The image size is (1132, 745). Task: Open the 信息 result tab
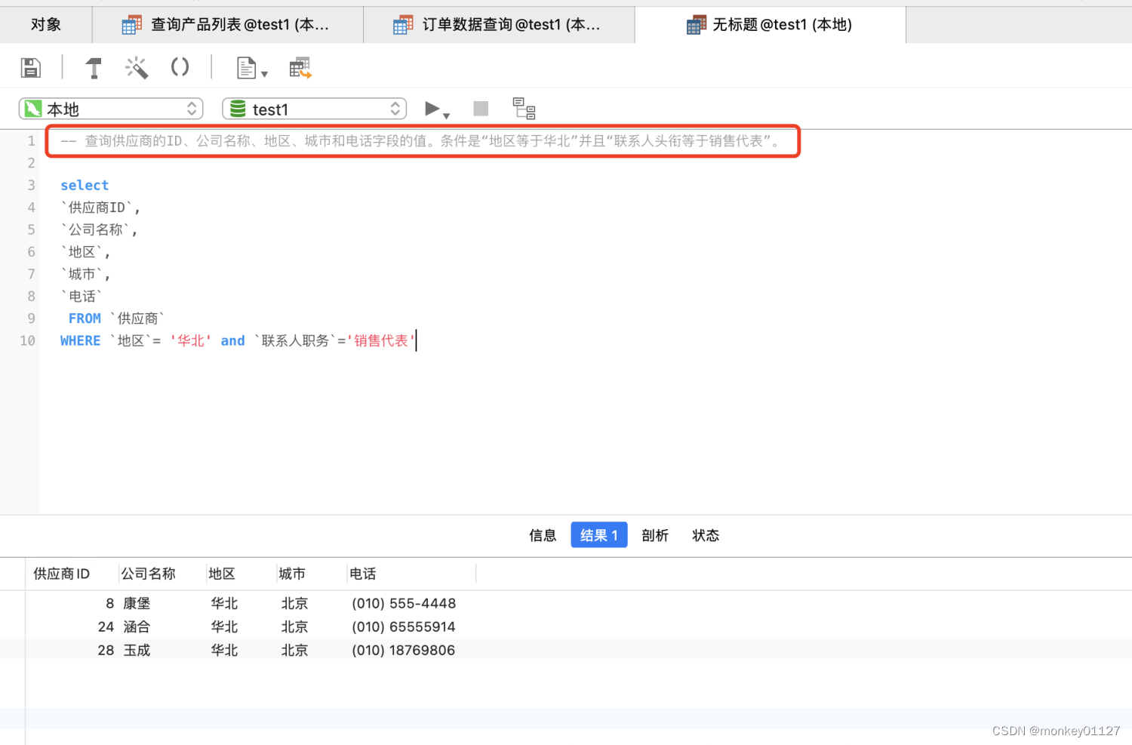pyautogui.click(x=543, y=535)
